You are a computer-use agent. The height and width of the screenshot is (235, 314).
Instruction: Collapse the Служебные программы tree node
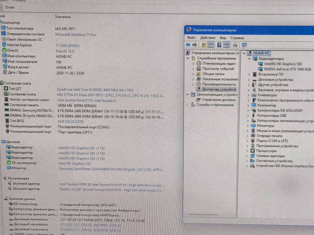coord(188,58)
